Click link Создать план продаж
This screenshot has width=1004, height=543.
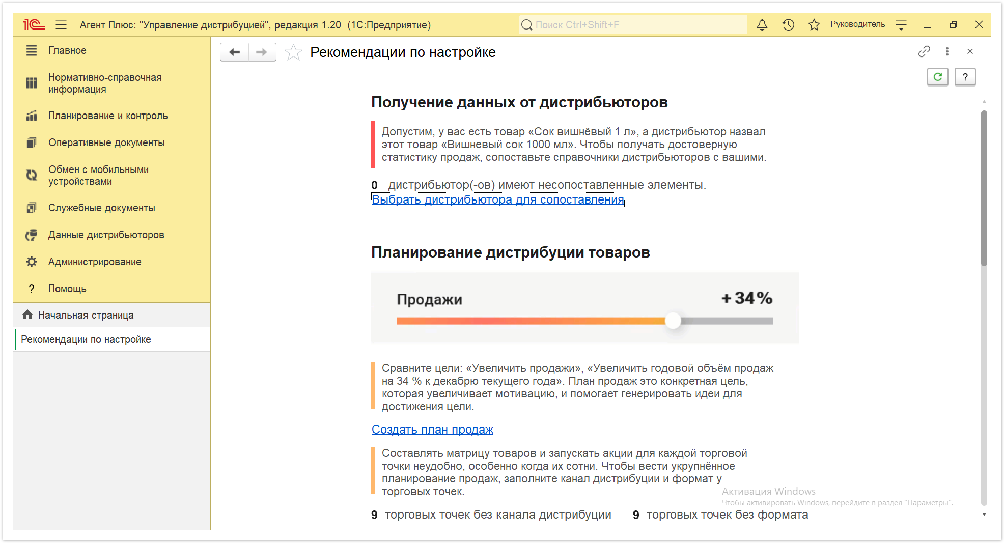(432, 430)
